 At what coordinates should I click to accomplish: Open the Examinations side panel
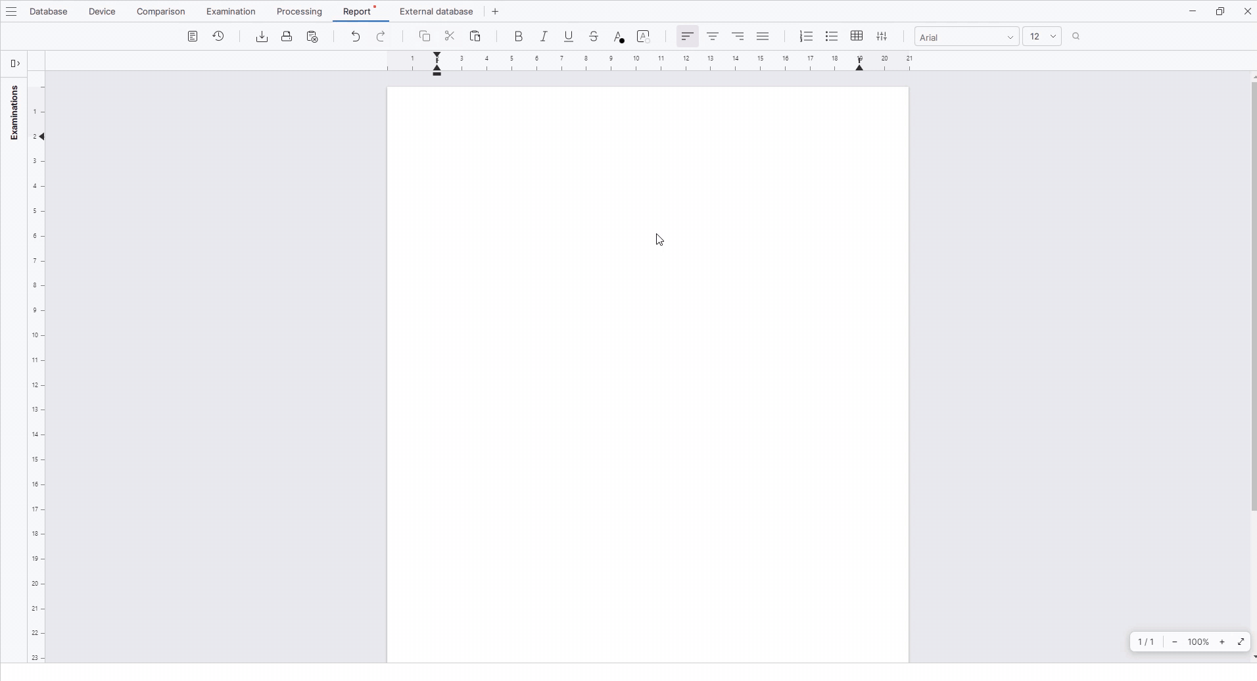(x=14, y=113)
